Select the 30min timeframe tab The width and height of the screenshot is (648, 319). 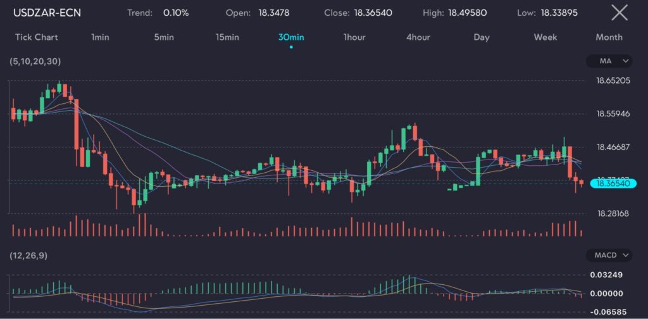point(291,37)
